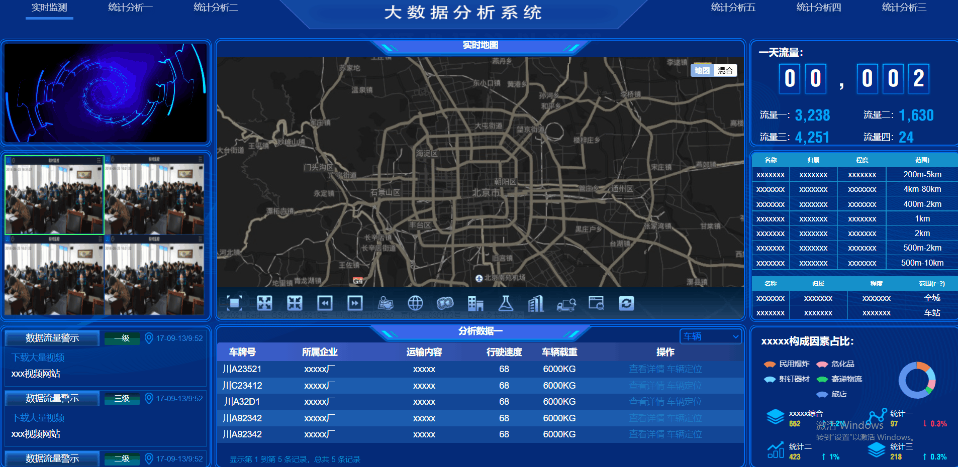Click the 4km-80km range cell
The height and width of the screenshot is (467, 958).
(x=922, y=189)
